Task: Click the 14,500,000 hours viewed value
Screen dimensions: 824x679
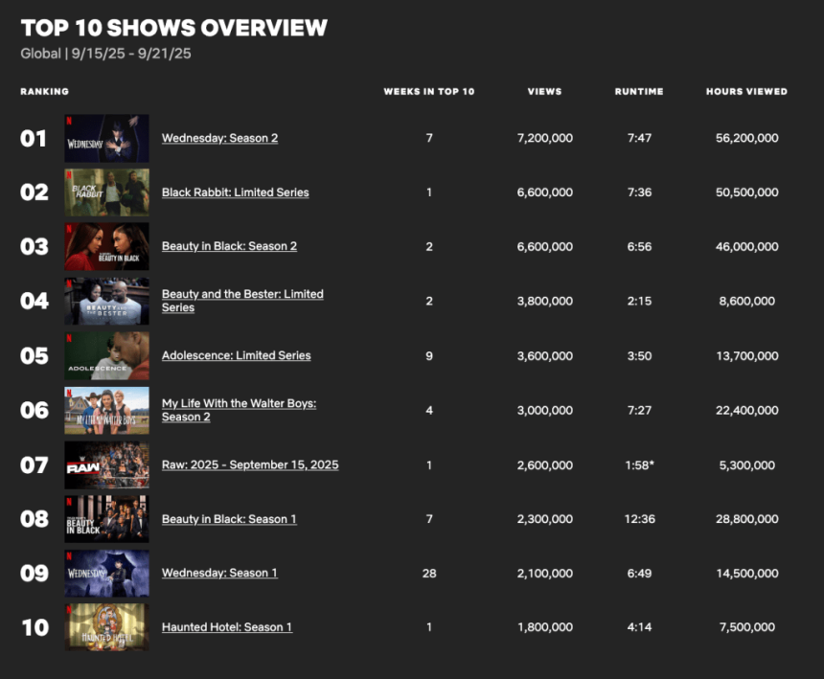Action: click(x=746, y=573)
